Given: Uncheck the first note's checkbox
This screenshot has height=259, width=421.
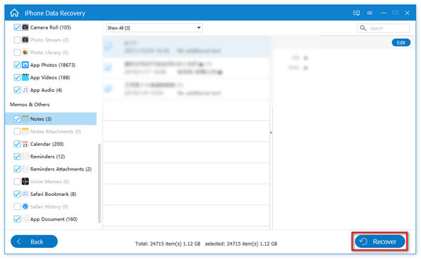Looking at the screenshot, I should point(108,46).
